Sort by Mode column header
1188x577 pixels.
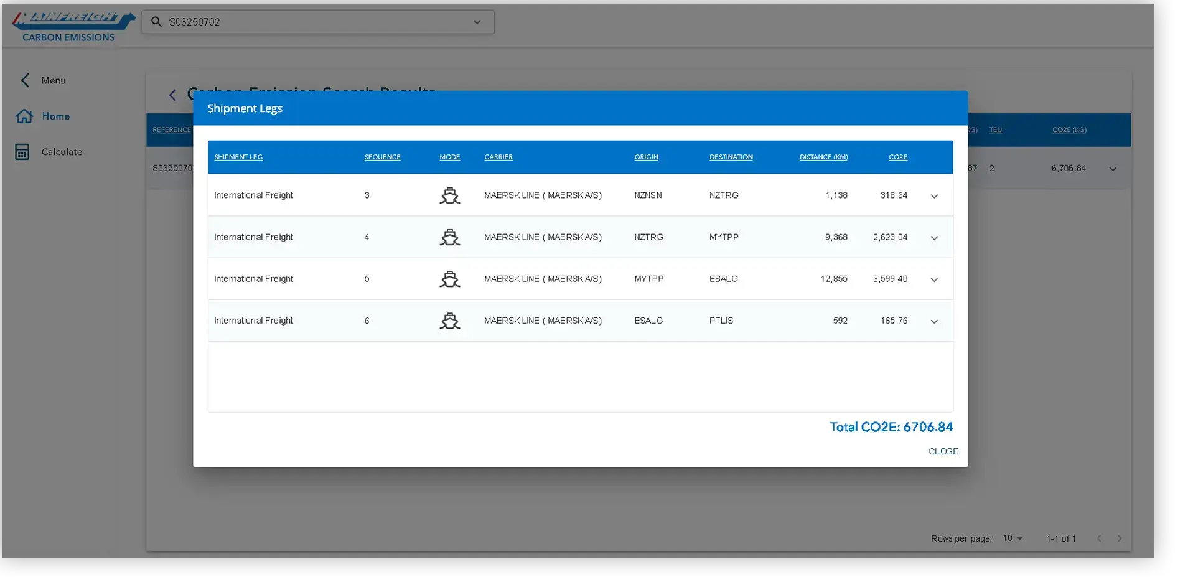point(449,157)
